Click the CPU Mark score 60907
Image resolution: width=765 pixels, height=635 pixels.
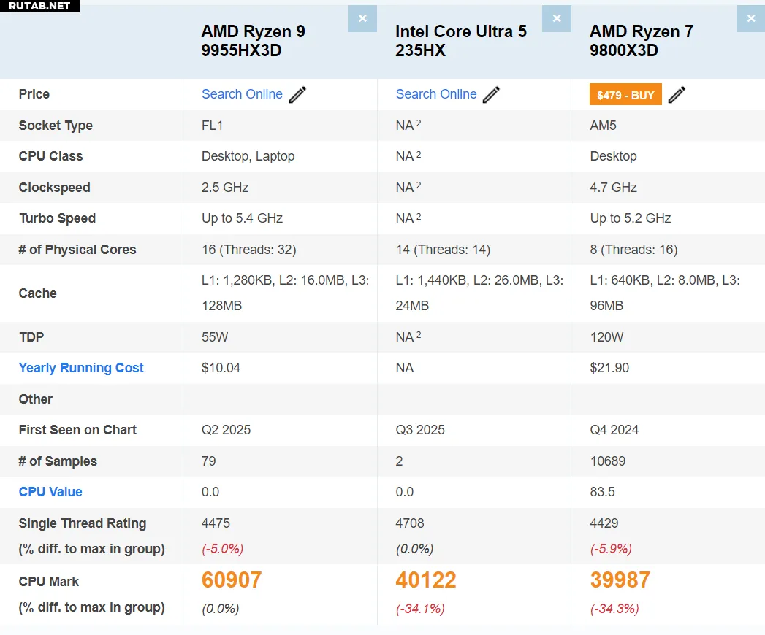(232, 580)
